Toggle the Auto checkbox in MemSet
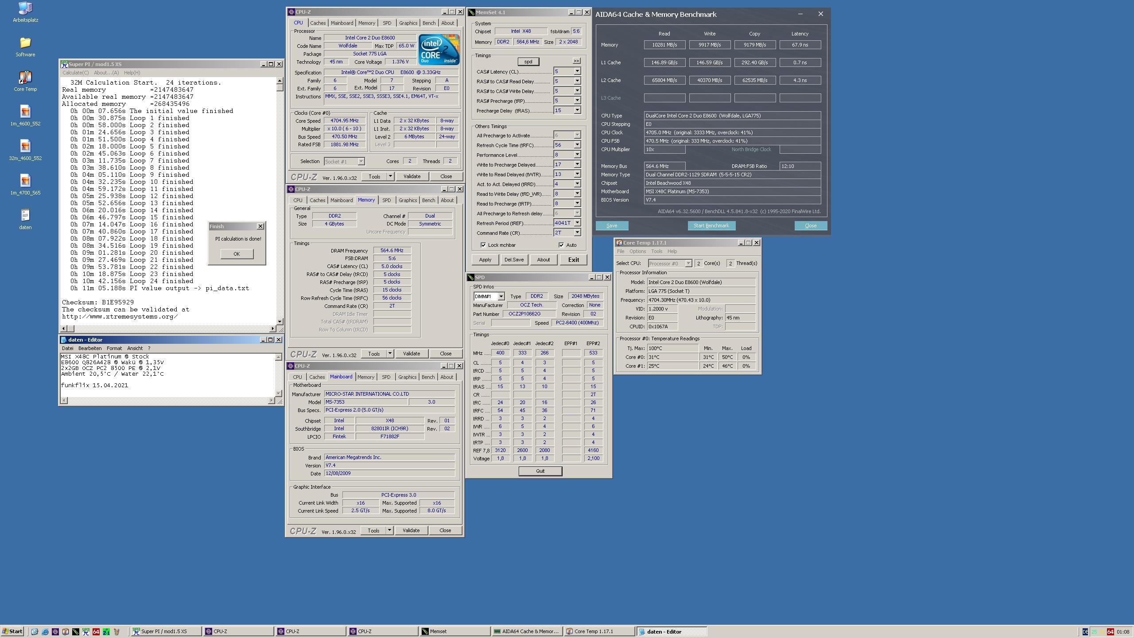1134x638 pixels. [561, 245]
